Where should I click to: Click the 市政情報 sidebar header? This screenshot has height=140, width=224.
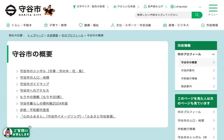(196, 45)
